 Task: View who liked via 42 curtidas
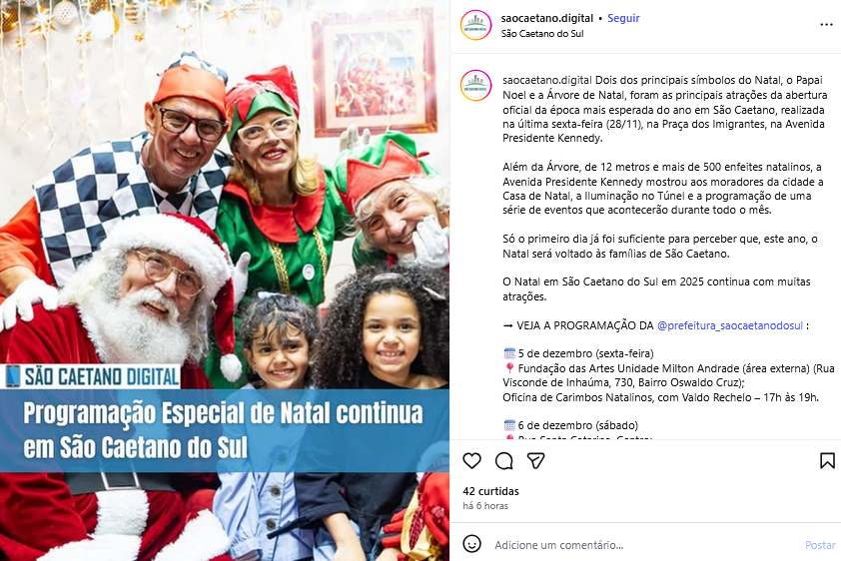490,491
